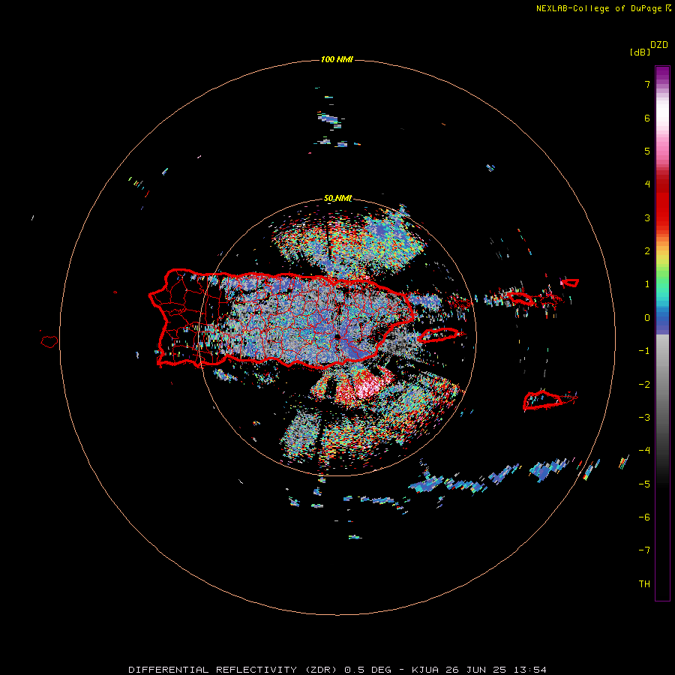Click the 3 value on the color scale
Screen dimensions: 675x675
[x=647, y=217]
